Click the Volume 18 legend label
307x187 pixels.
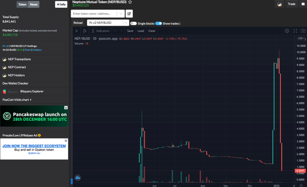coord(81,44)
